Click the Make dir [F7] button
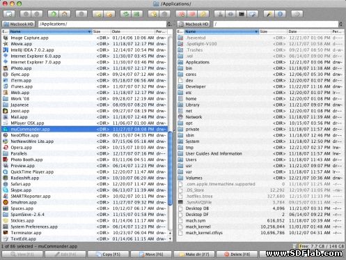This screenshot has height=260, width=346. (194, 254)
